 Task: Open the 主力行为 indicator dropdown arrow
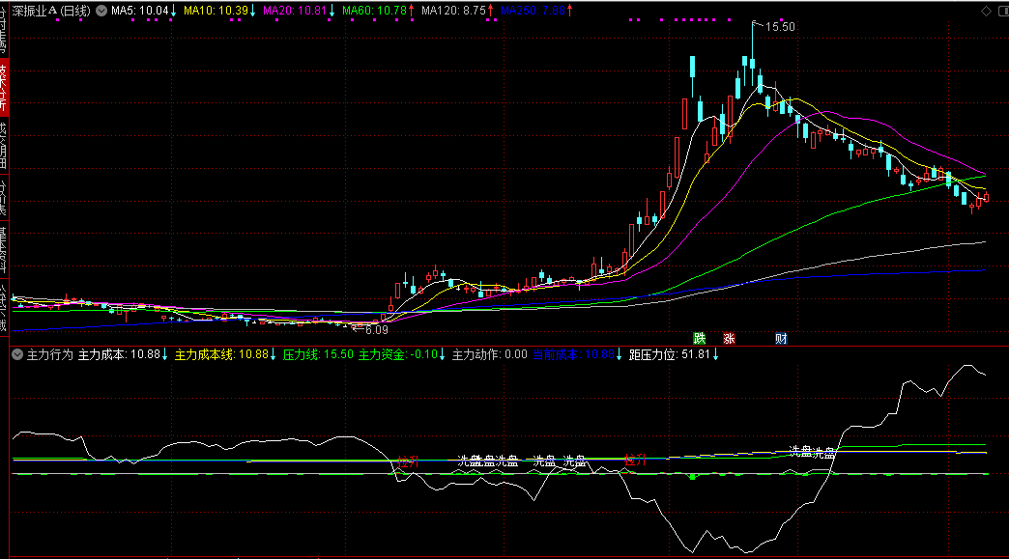[17, 354]
